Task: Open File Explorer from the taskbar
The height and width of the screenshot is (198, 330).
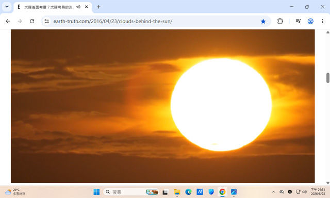Action: (x=177, y=192)
